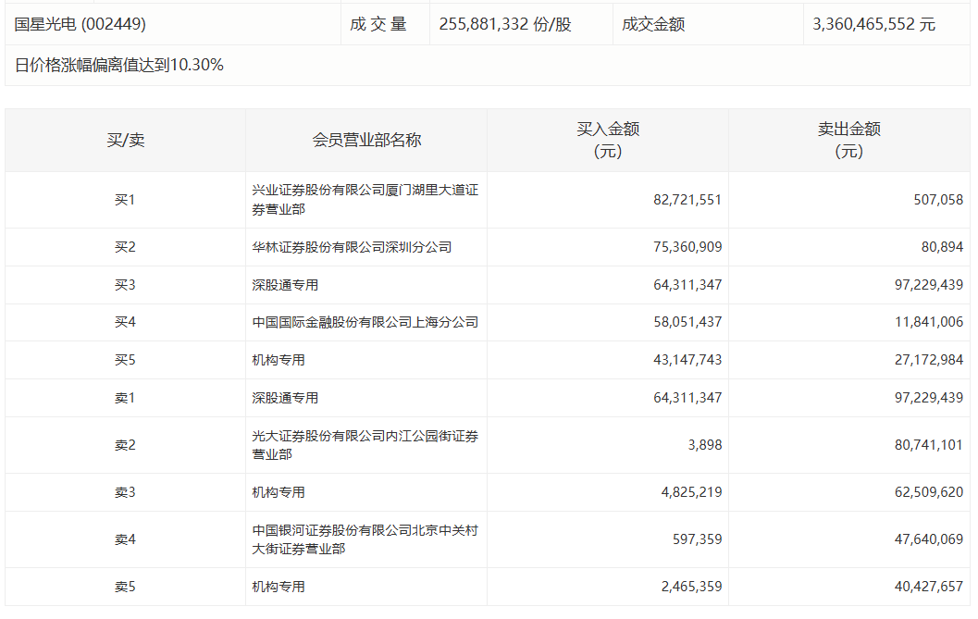Screen dimensions: 978x619
Task: Click the stock name 国星光电 (002449)
Action: click(80, 24)
